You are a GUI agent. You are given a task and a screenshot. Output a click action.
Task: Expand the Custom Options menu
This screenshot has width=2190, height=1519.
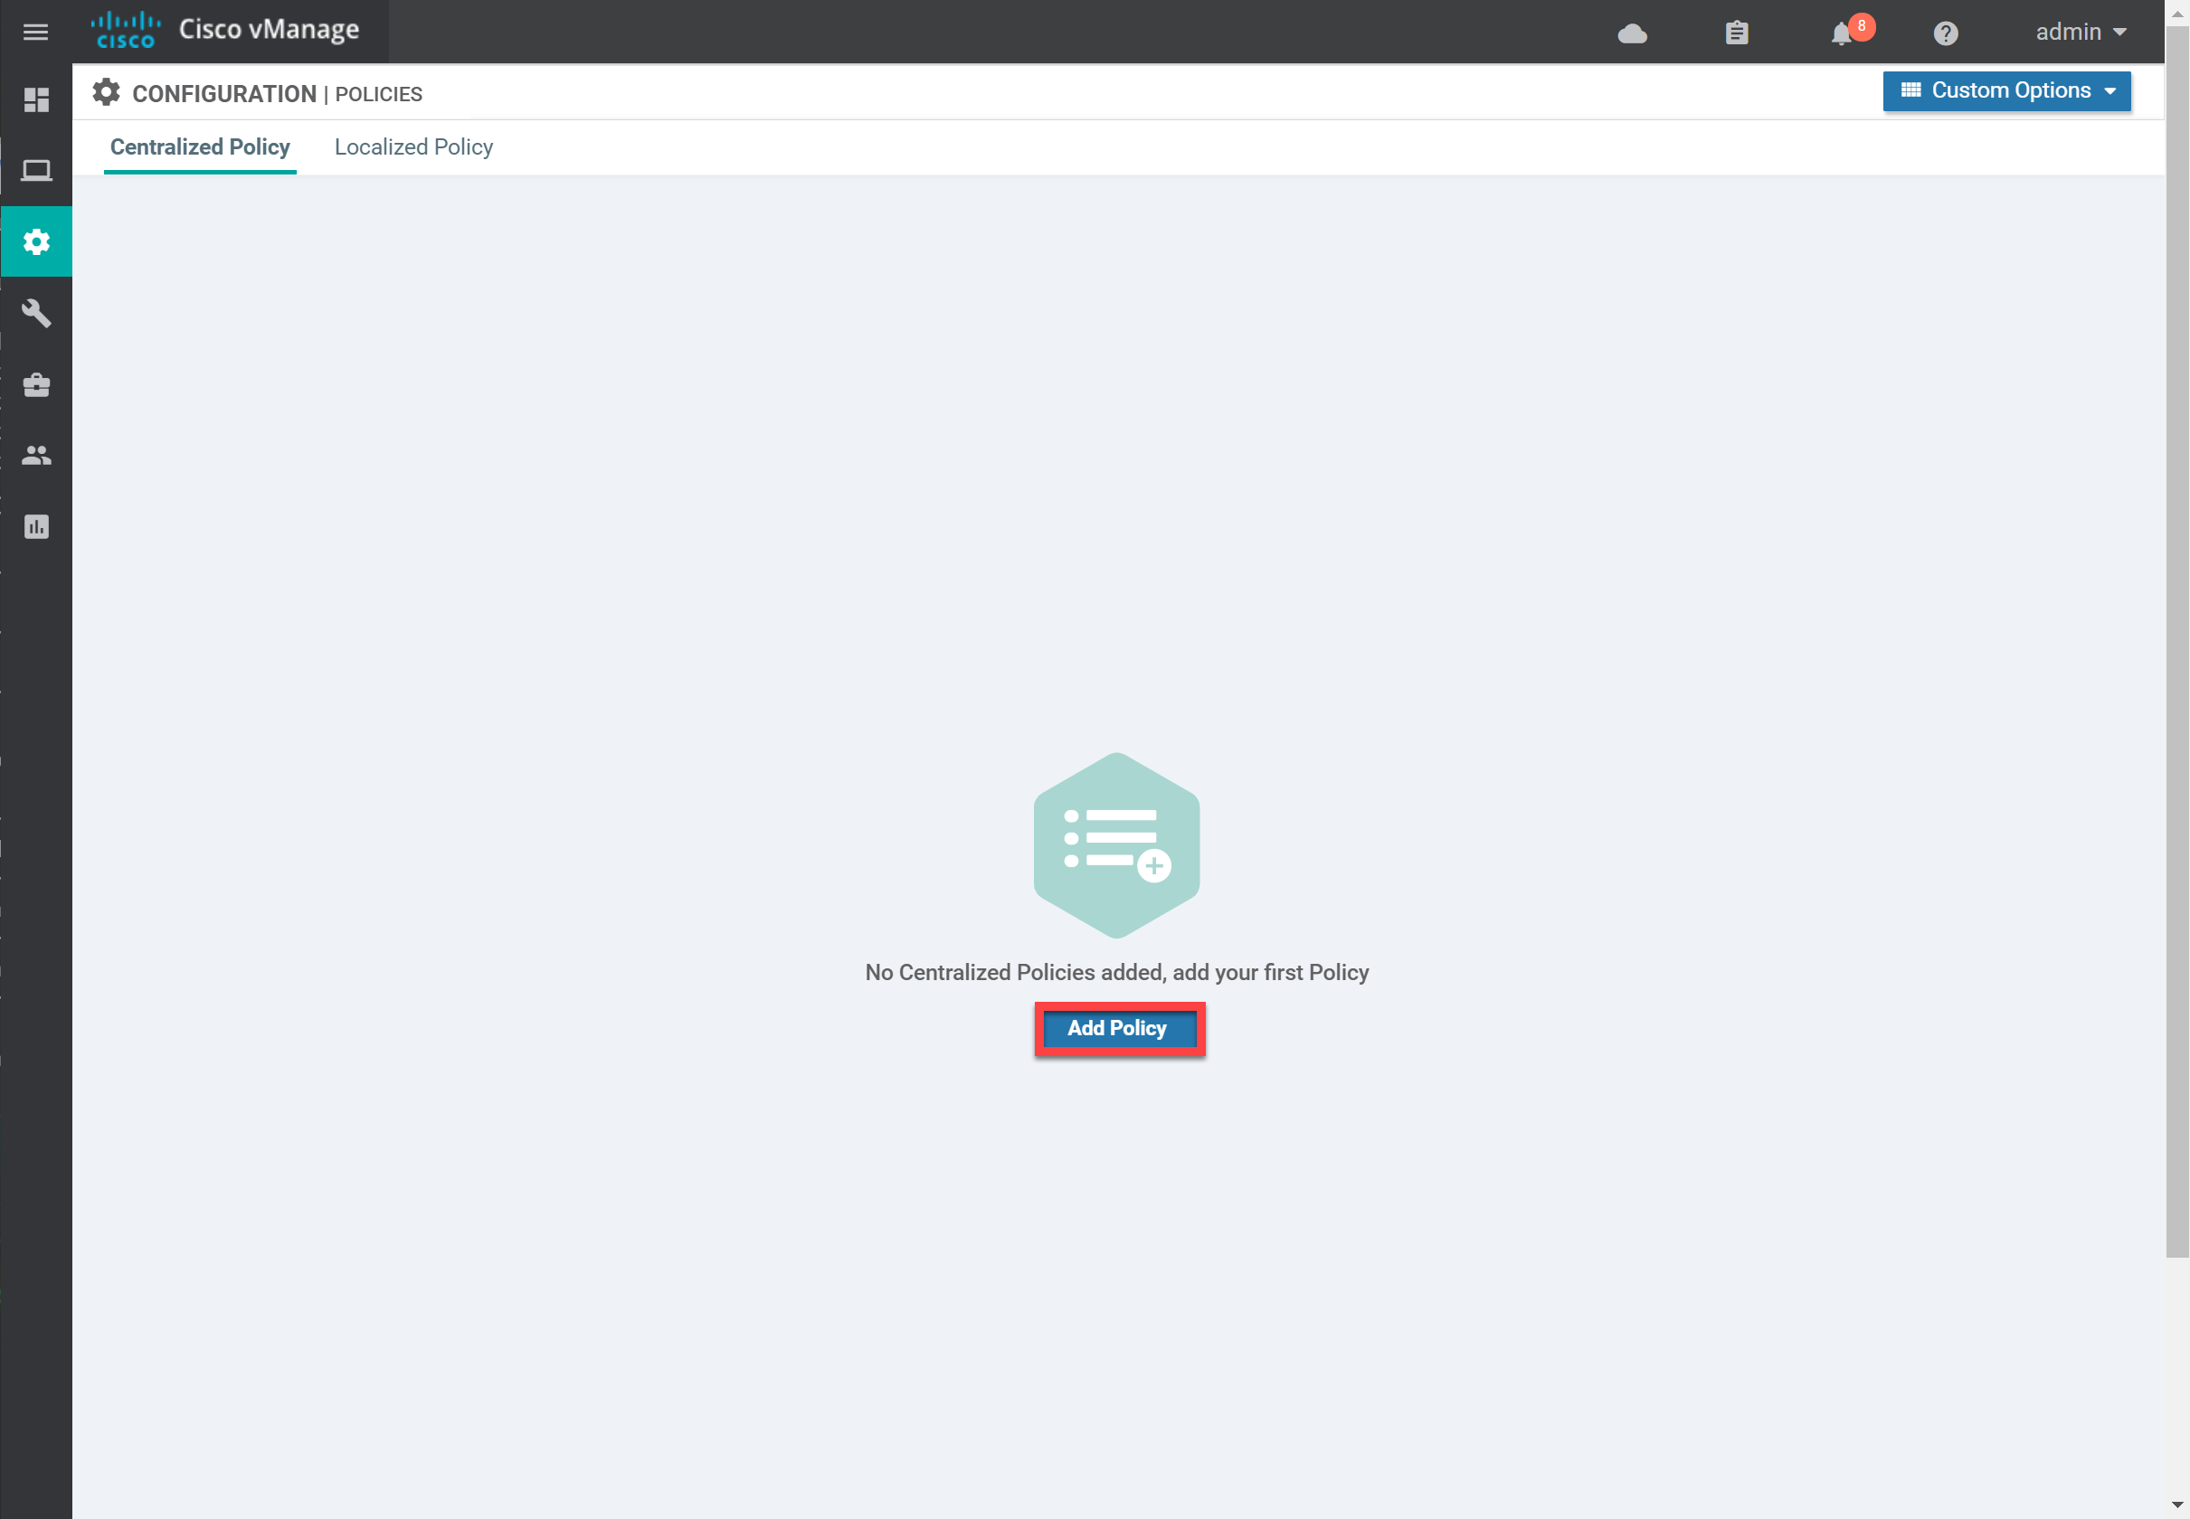coord(2007,90)
